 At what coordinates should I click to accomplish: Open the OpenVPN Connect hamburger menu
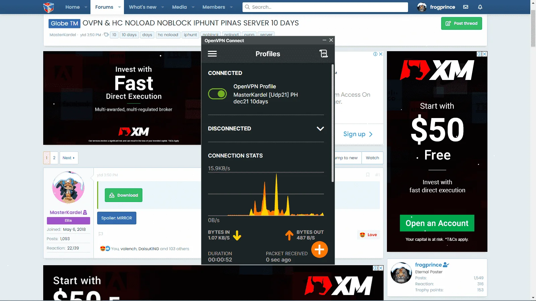point(212,54)
